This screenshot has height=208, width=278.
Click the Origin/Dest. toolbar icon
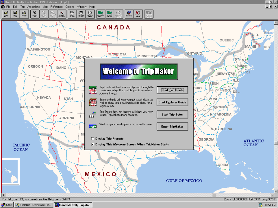(101, 14)
